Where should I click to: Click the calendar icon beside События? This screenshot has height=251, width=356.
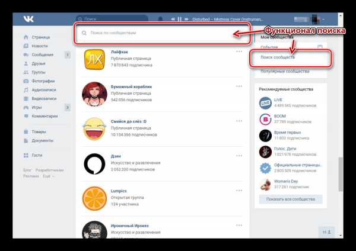click(x=320, y=47)
